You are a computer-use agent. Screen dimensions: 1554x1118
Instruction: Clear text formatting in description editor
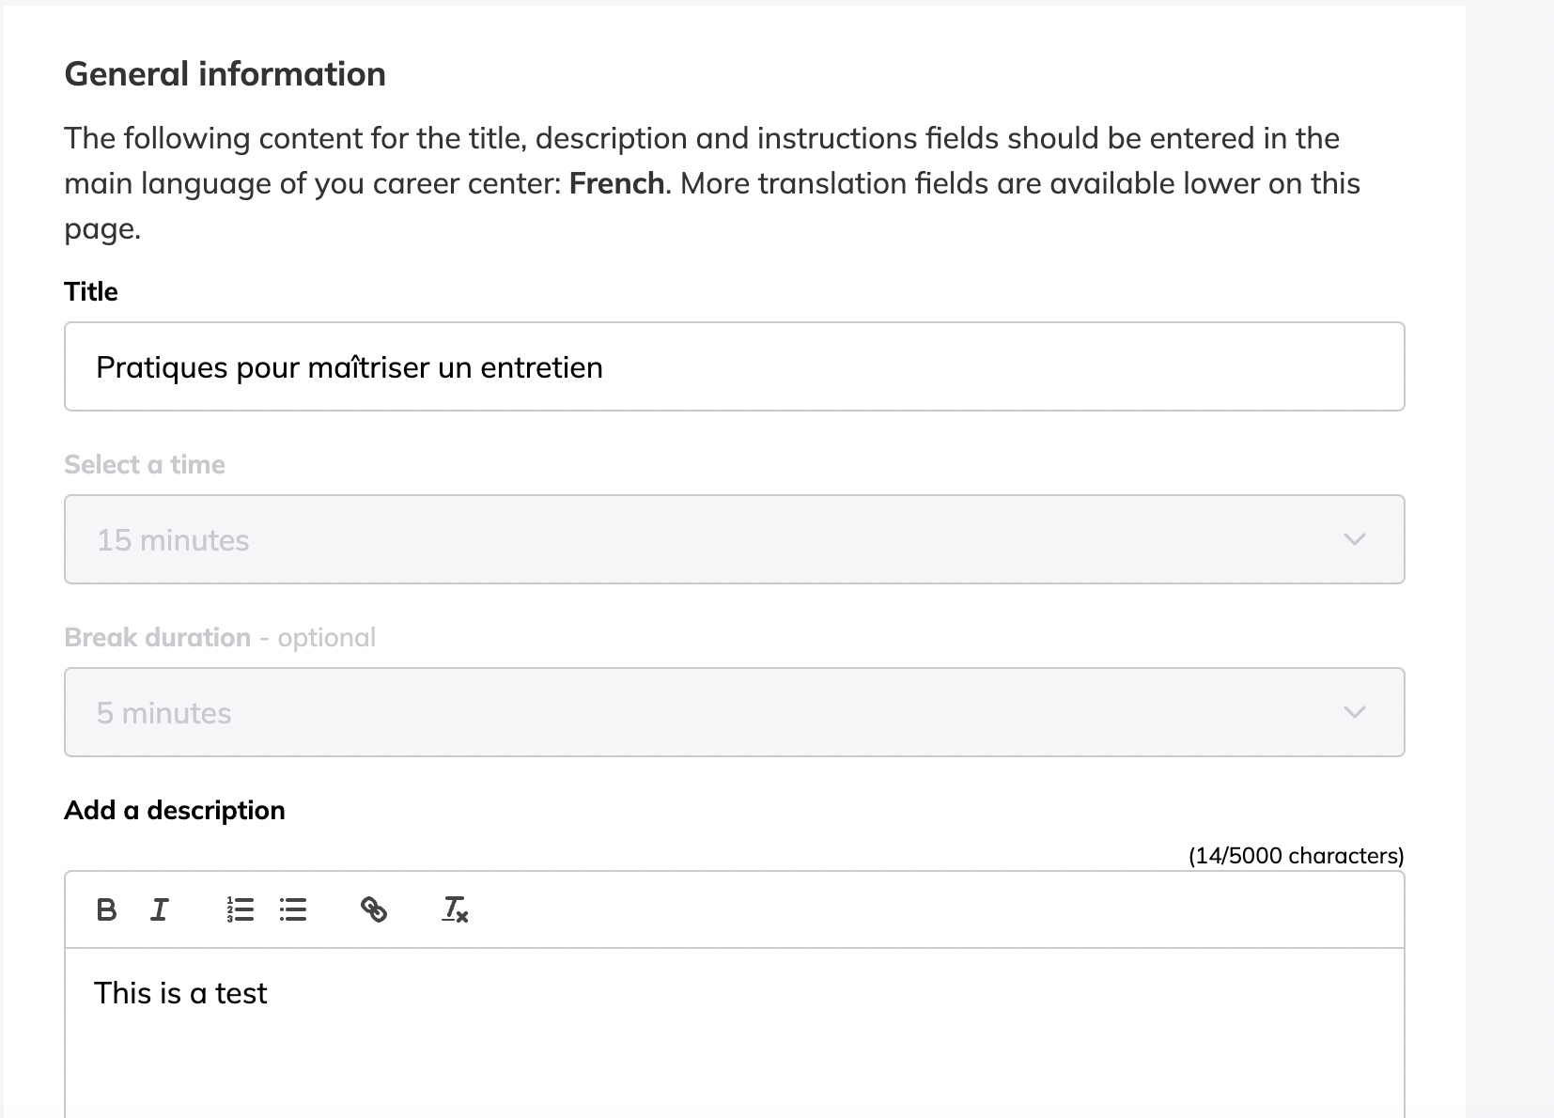coord(455,909)
